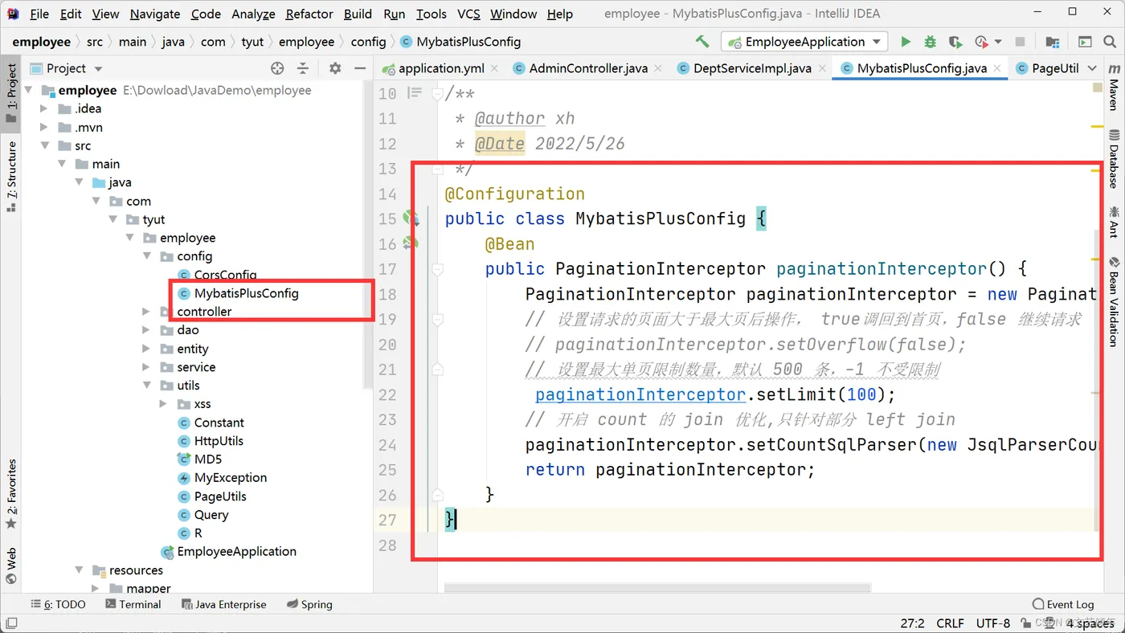Viewport: 1125px width, 633px height.
Task: Open the Web tool window
Action: click(x=11, y=564)
